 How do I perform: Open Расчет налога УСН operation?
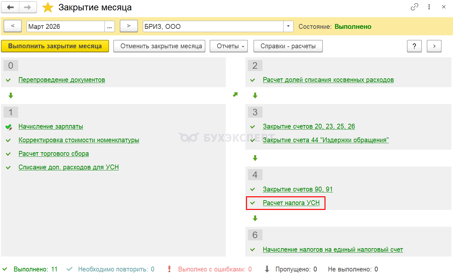291,203
